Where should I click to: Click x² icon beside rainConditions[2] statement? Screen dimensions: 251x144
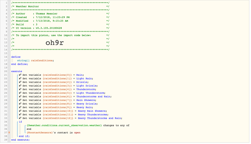20,82
